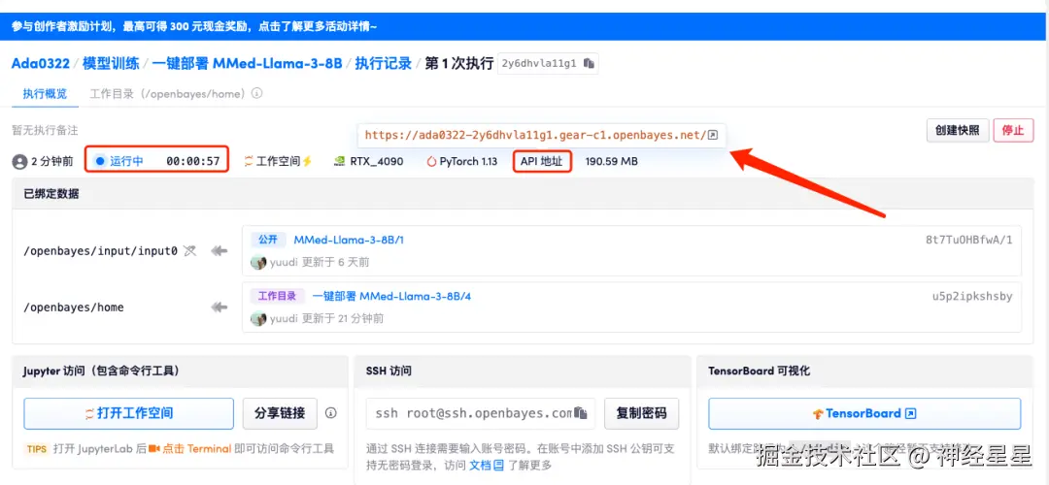The height and width of the screenshot is (485, 1049).
Task: Click yuudi avatar in 一键部署 MMed-Llama-3-8B/4 row
Action: [258, 319]
